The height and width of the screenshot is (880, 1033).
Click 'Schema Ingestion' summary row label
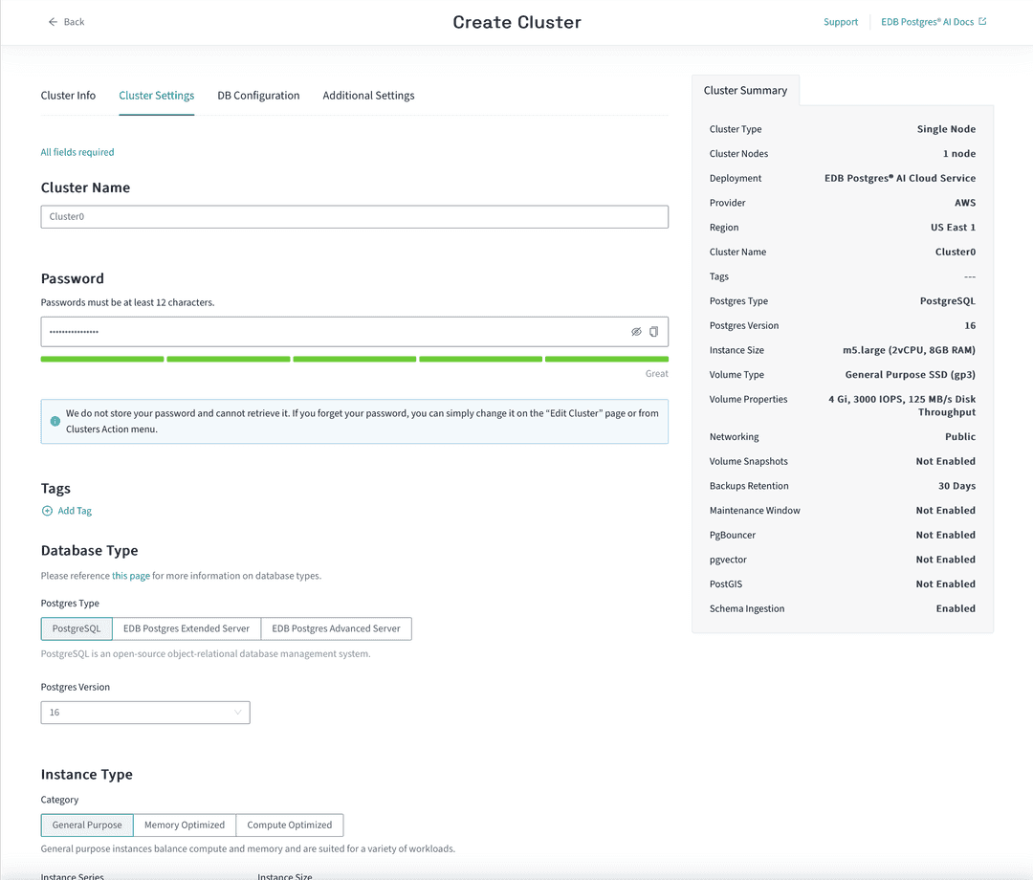(x=747, y=608)
